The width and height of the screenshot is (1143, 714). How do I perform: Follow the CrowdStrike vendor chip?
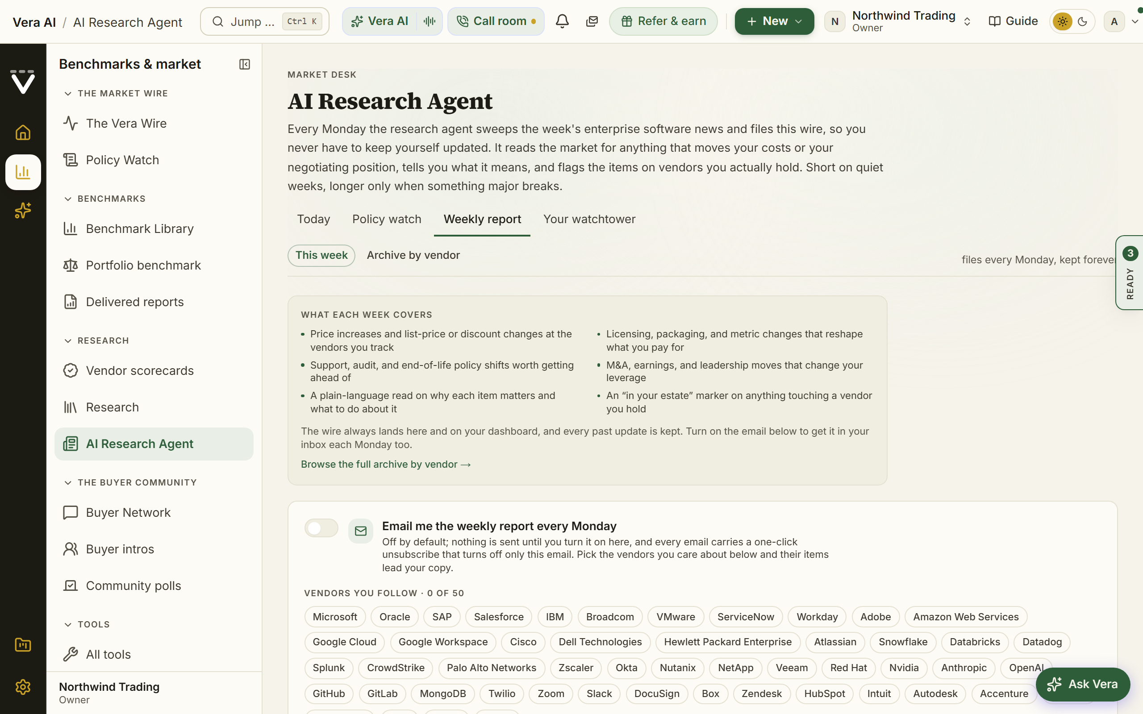click(x=396, y=668)
